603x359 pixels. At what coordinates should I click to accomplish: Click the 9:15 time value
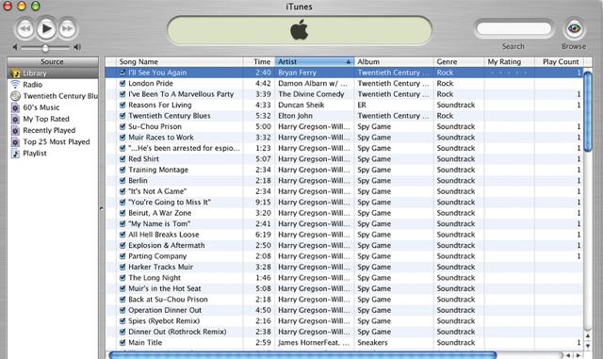pyautogui.click(x=263, y=202)
